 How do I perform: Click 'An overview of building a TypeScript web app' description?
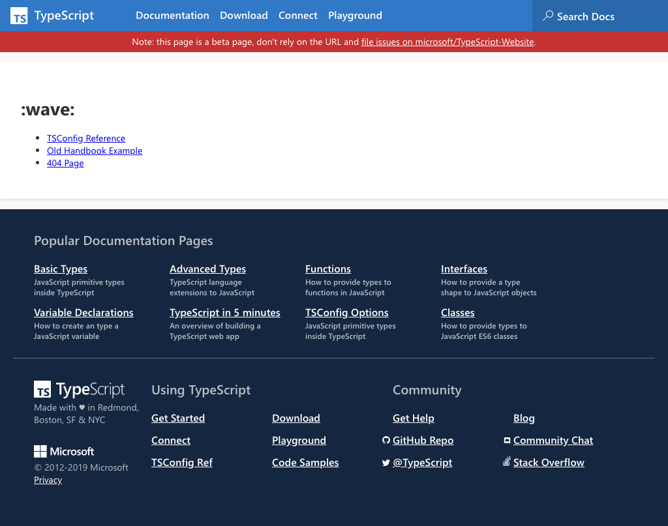tap(215, 331)
